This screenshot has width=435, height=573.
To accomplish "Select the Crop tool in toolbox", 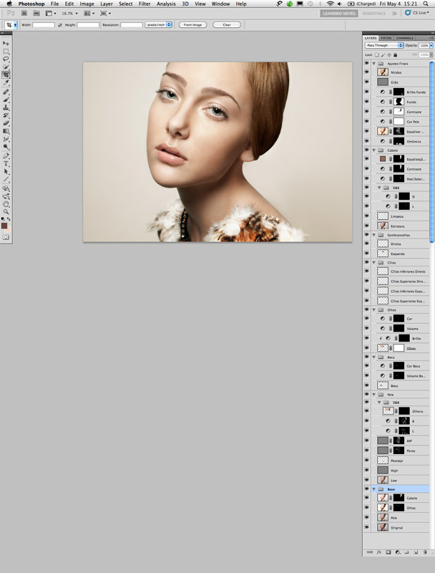I will pos(6,74).
